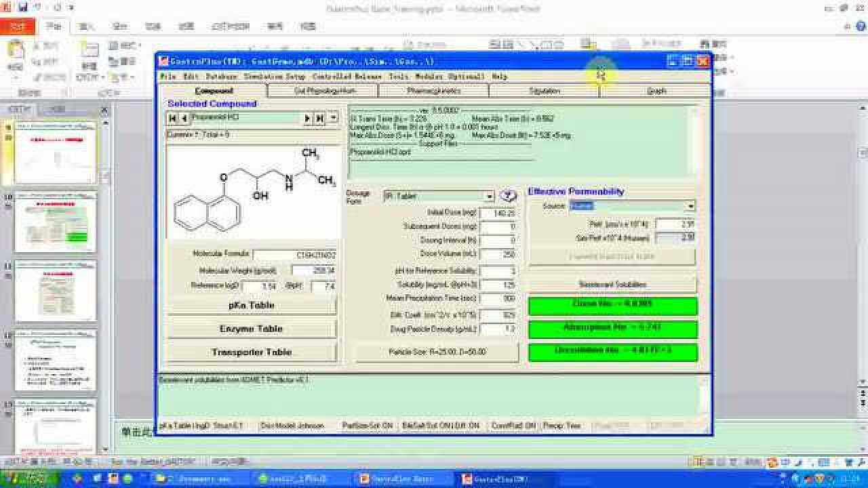Open the Simulation Setup menu
Viewport: 868px width, 488px height.
pyautogui.click(x=275, y=77)
